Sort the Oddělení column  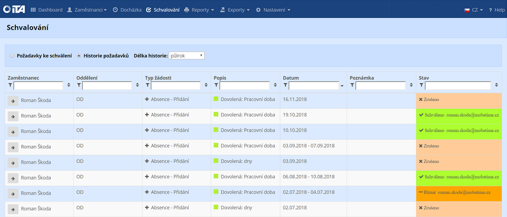[137, 85]
